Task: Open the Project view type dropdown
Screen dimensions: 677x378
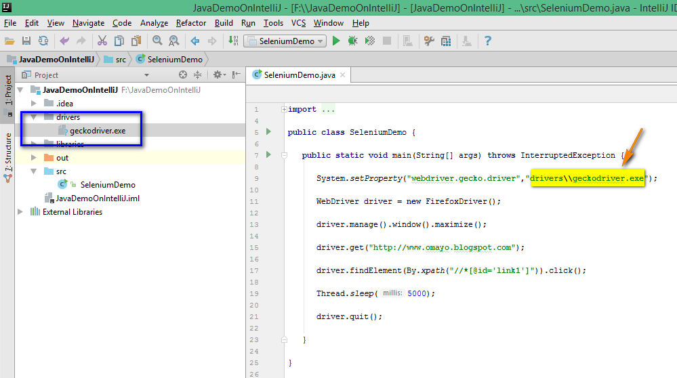Action: tap(147, 75)
